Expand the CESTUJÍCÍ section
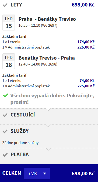The height and width of the screenshot is (182, 98). (49, 115)
